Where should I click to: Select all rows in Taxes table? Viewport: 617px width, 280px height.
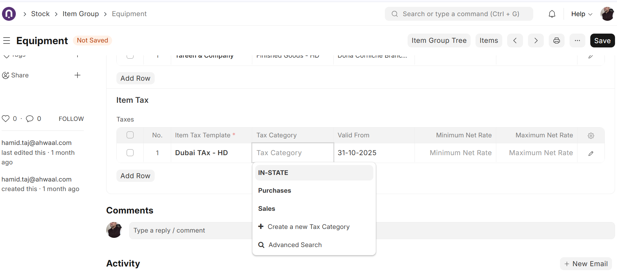pyautogui.click(x=130, y=135)
